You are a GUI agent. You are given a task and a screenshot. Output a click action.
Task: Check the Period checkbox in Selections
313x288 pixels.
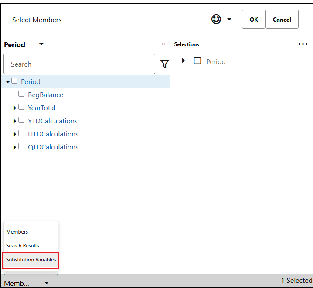tap(197, 61)
